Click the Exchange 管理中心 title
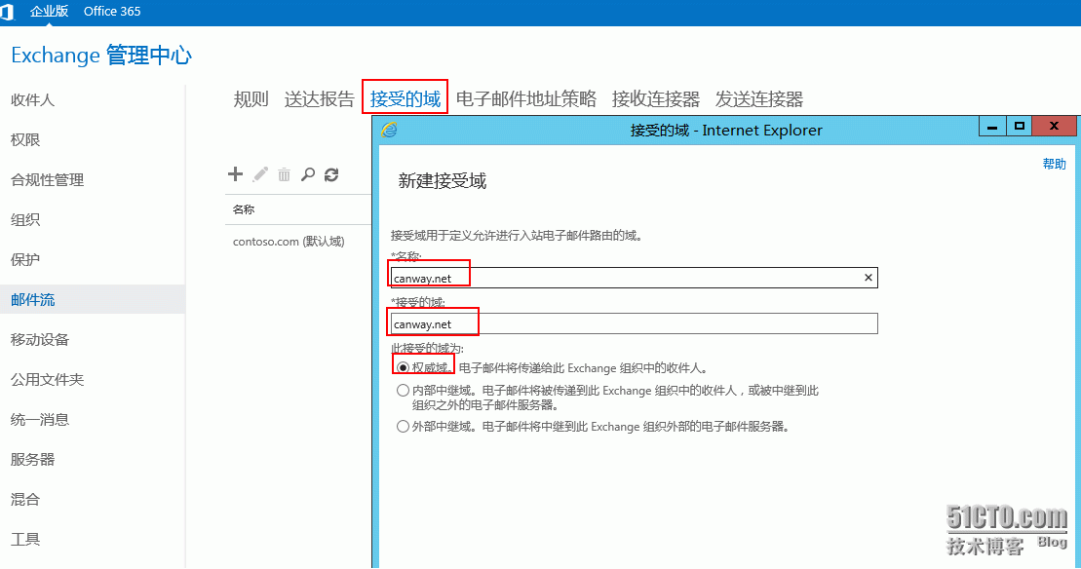 pyautogui.click(x=101, y=56)
